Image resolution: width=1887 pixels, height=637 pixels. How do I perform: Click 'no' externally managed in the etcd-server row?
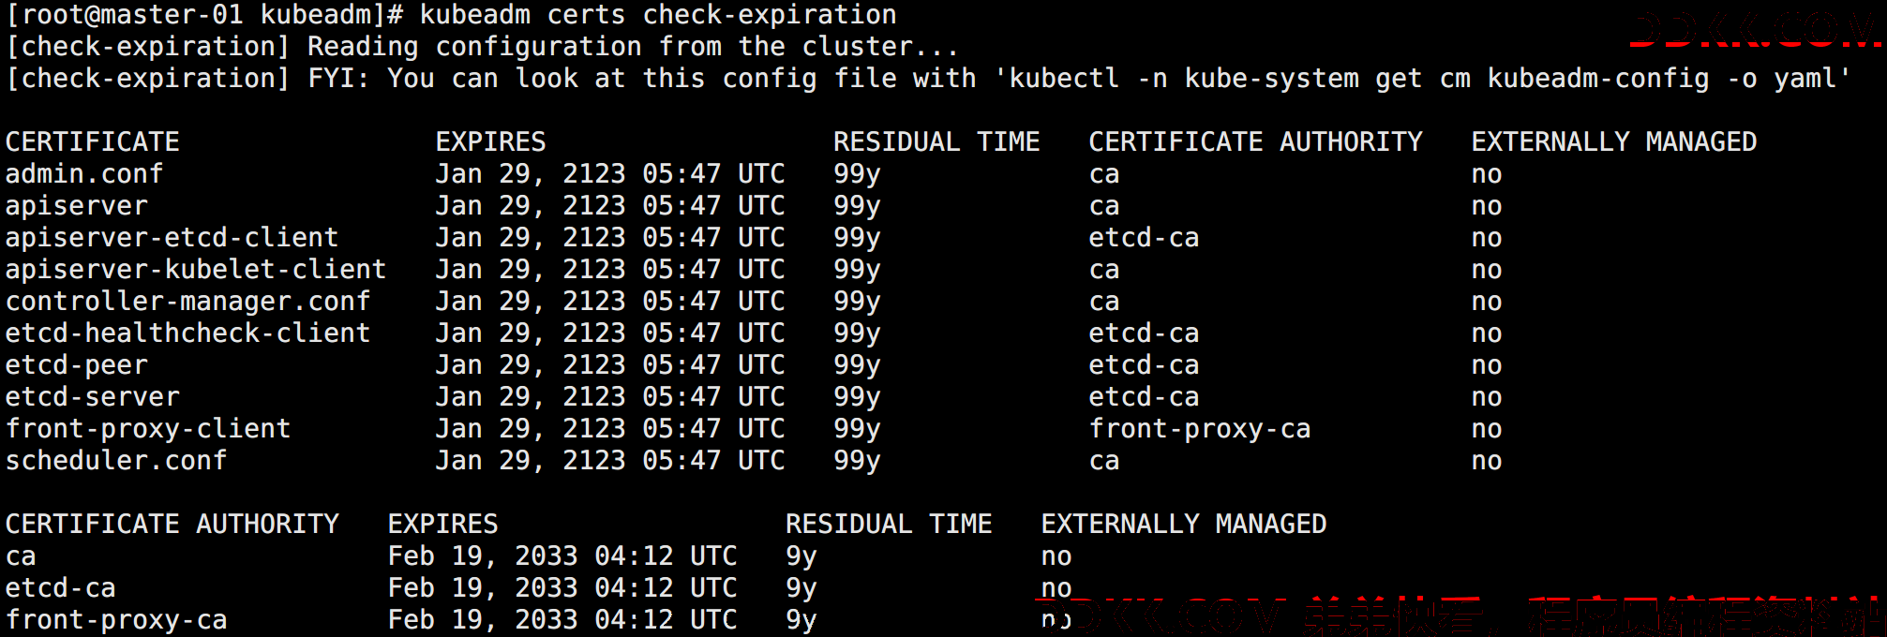(1487, 398)
